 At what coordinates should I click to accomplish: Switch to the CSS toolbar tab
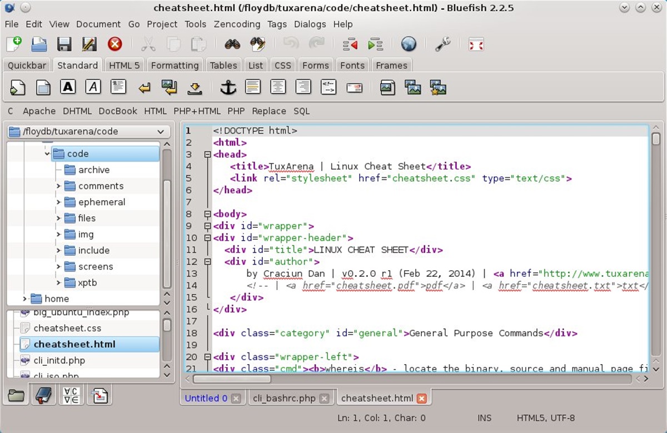pos(283,65)
